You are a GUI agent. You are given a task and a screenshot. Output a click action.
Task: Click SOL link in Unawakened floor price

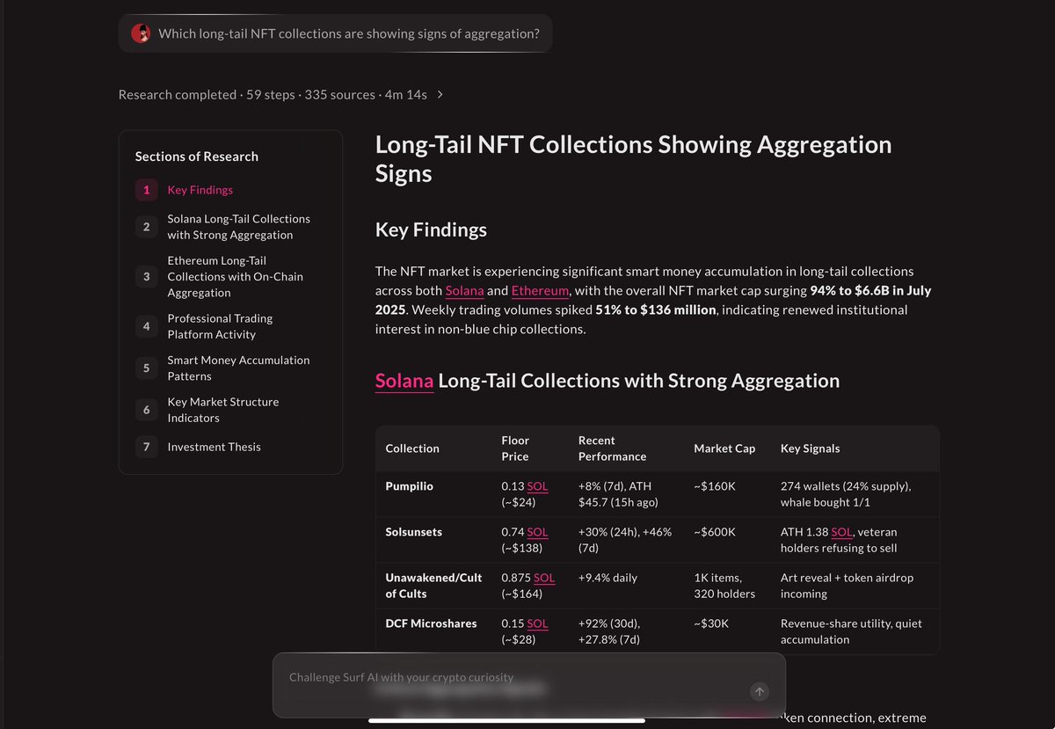544,578
